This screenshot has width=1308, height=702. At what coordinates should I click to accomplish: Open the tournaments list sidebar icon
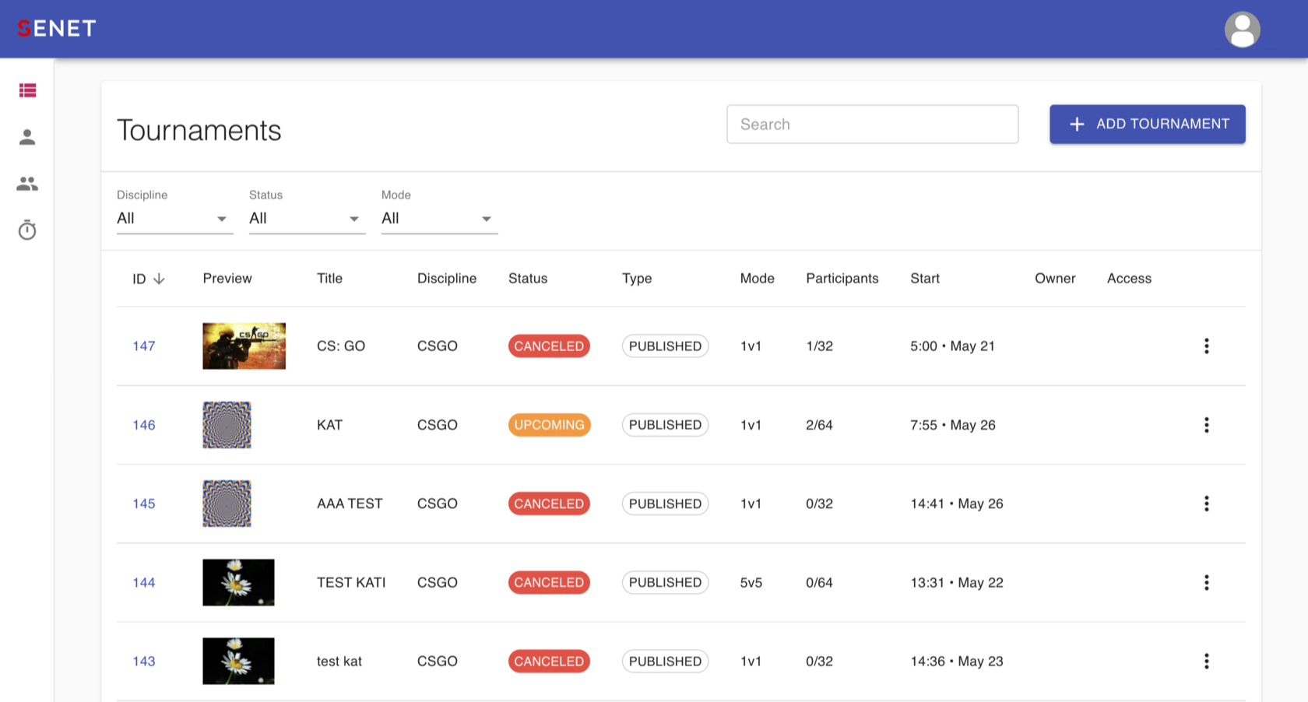click(27, 90)
